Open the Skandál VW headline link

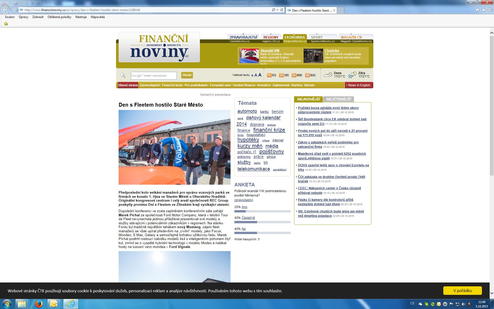(x=270, y=50)
